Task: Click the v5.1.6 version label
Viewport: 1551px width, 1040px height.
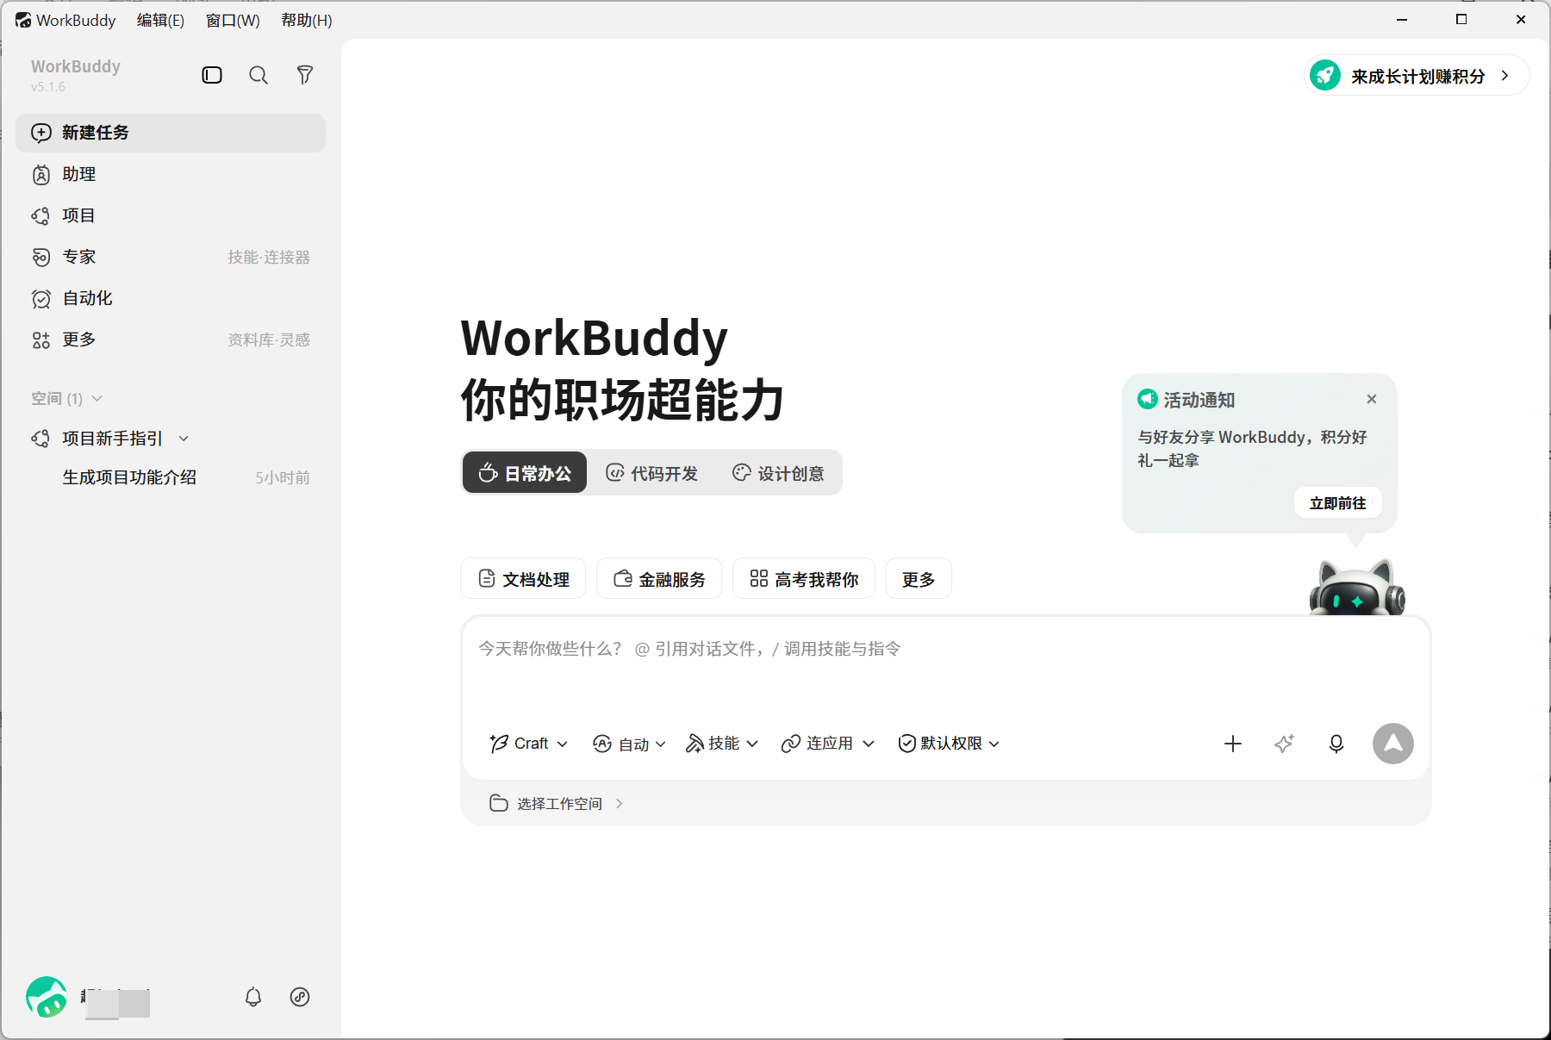Action: click(x=48, y=87)
